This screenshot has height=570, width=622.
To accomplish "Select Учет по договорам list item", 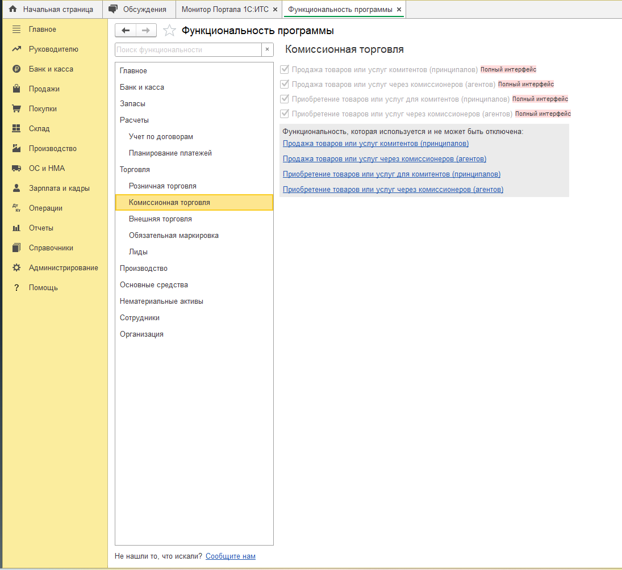I will coord(194,136).
